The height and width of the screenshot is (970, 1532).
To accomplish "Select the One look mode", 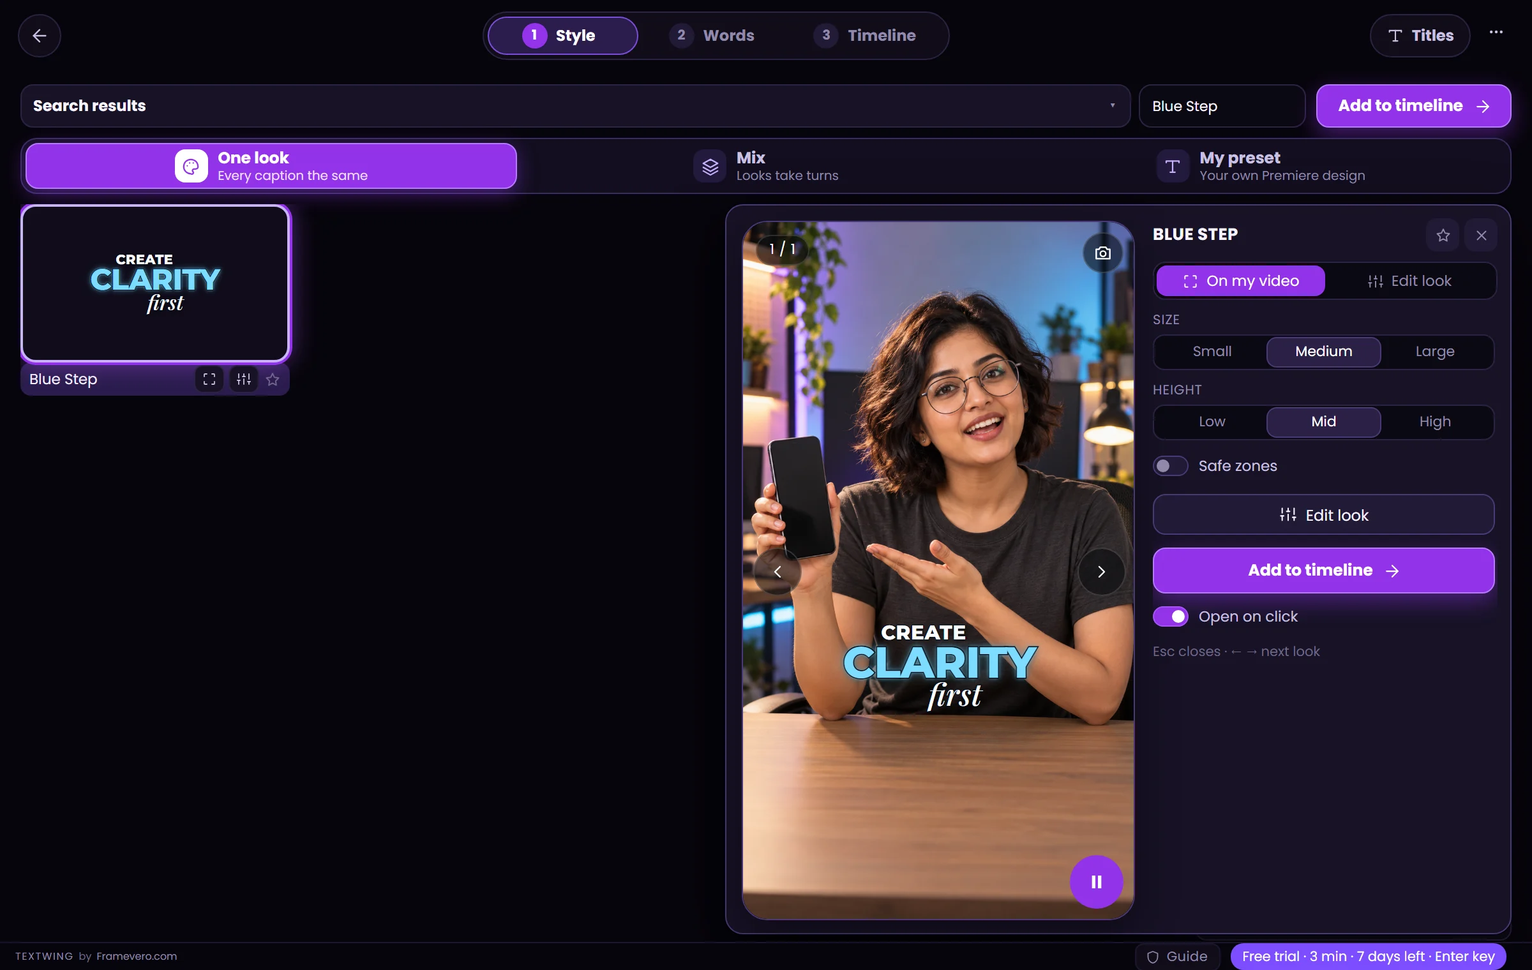I will coord(271,166).
